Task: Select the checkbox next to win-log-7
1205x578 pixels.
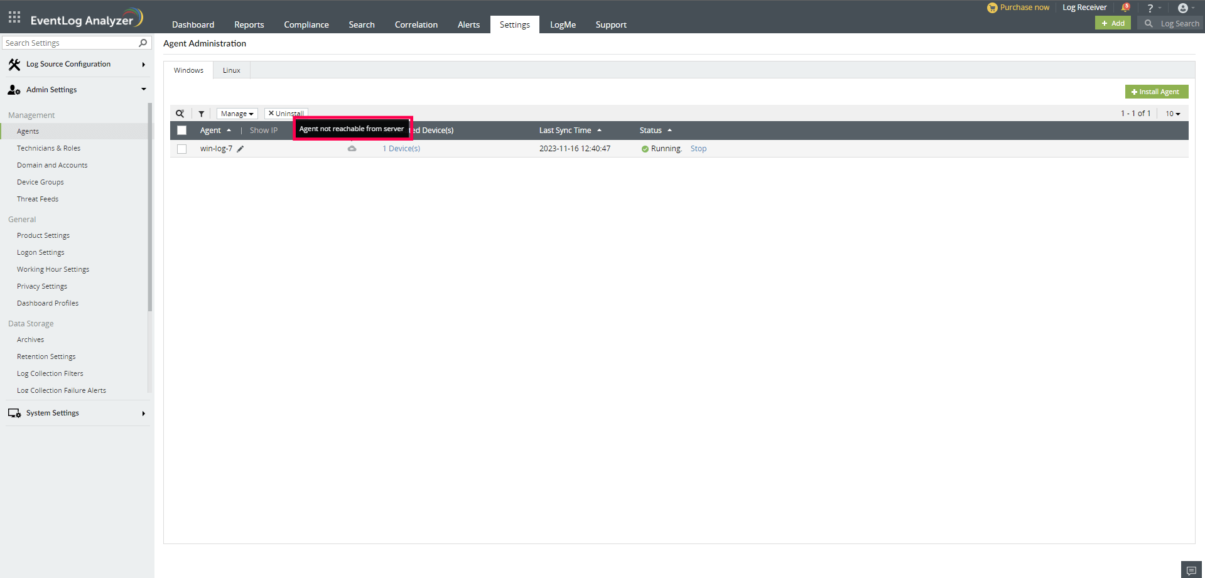Action: click(181, 149)
